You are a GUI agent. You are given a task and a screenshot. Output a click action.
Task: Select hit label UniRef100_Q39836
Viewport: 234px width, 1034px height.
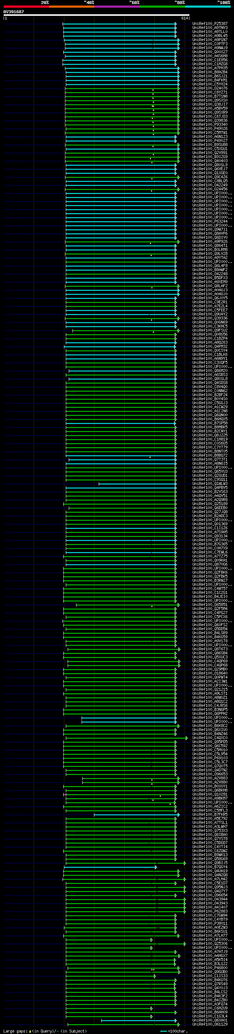[x=210, y=120]
